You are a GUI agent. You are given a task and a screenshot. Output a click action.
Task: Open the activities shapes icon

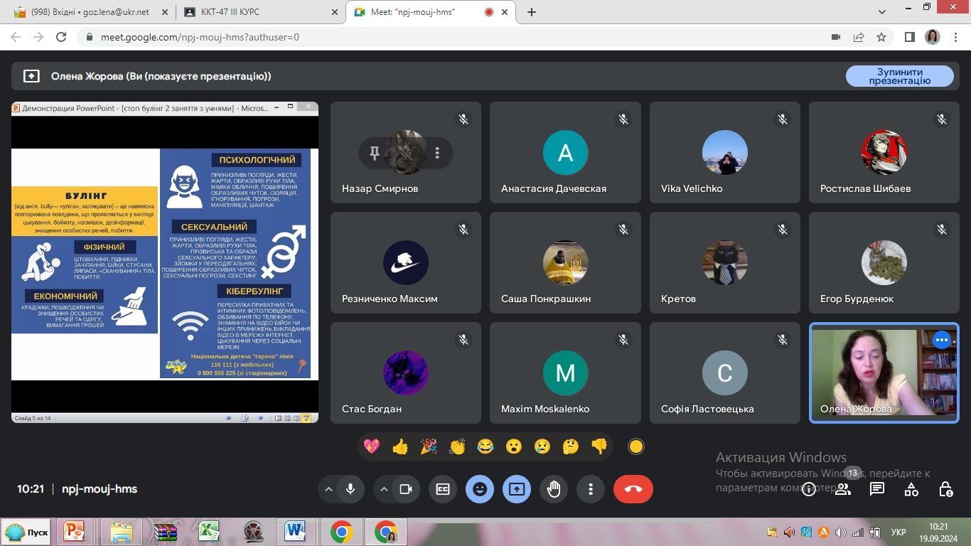(911, 489)
